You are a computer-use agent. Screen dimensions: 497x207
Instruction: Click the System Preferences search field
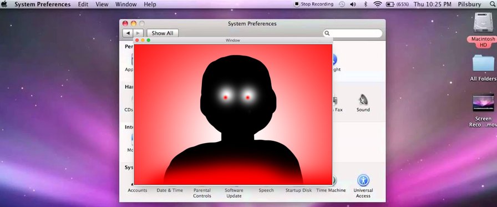[x=352, y=33]
